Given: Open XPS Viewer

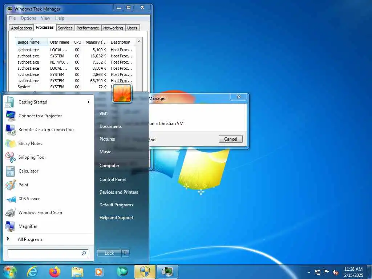Looking at the screenshot, I should pyautogui.click(x=49, y=199).
